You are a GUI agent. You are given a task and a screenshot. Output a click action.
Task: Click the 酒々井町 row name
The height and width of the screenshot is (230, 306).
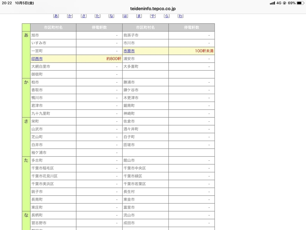pos(131,129)
